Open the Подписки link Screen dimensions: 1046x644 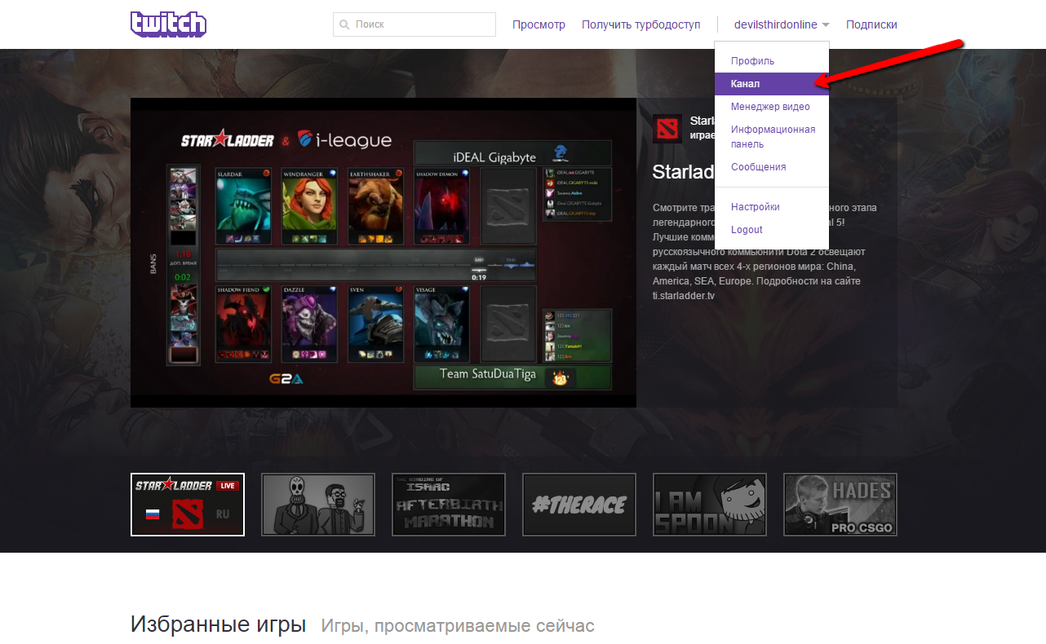coord(871,24)
